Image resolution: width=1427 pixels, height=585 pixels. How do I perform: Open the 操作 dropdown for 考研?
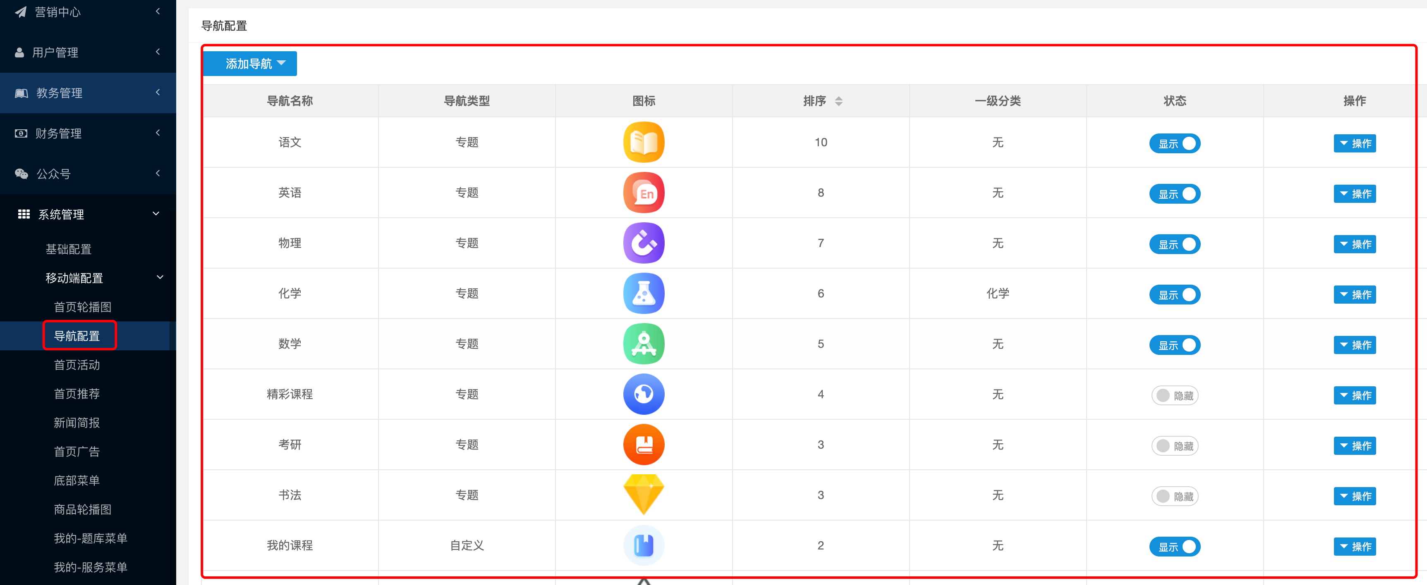pos(1355,445)
